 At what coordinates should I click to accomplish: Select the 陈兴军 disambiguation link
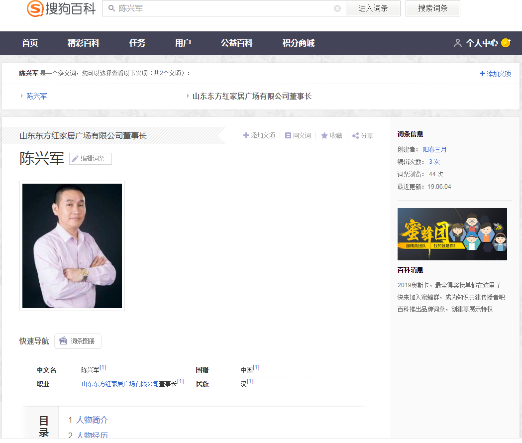click(x=37, y=96)
